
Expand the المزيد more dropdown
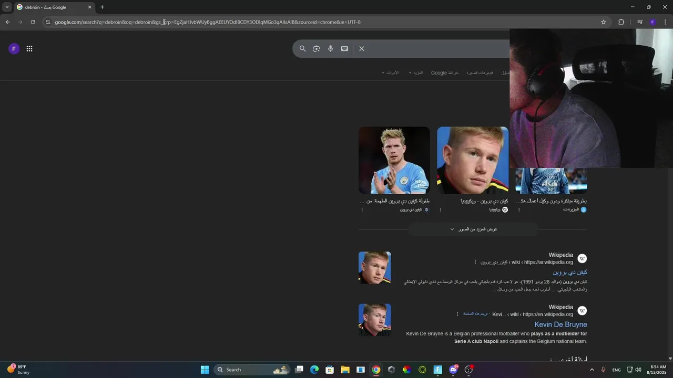(x=415, y=72)
